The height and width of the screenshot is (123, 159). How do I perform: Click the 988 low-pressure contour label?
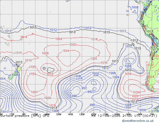pyautogui.click(x=74, y=96)
